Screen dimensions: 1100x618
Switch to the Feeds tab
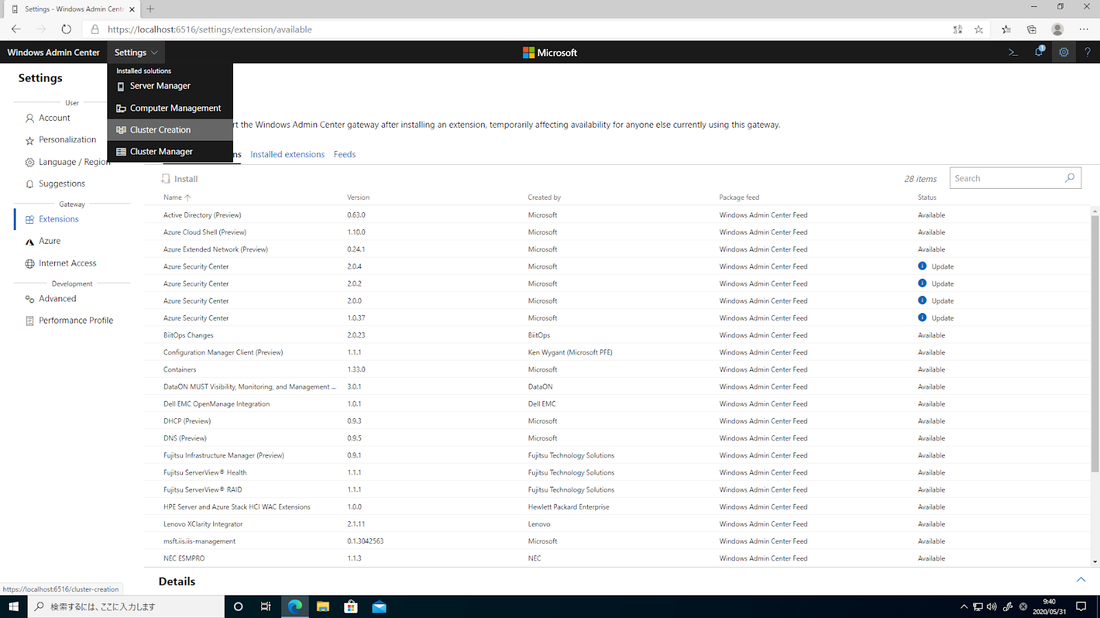coord(344,154)
